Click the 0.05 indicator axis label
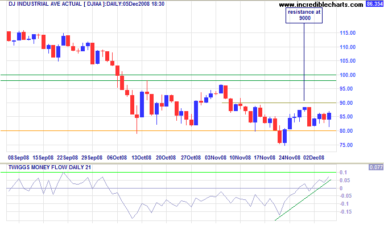 click(345, 181)
